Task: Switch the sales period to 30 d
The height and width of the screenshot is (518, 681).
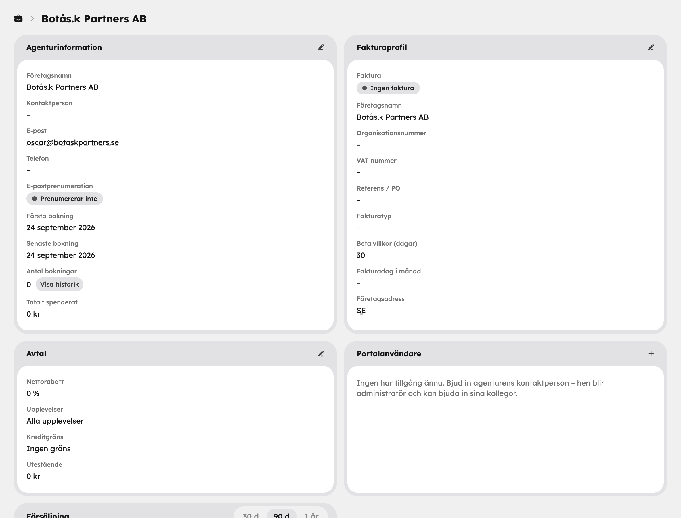Action: [x=250, y=515]
